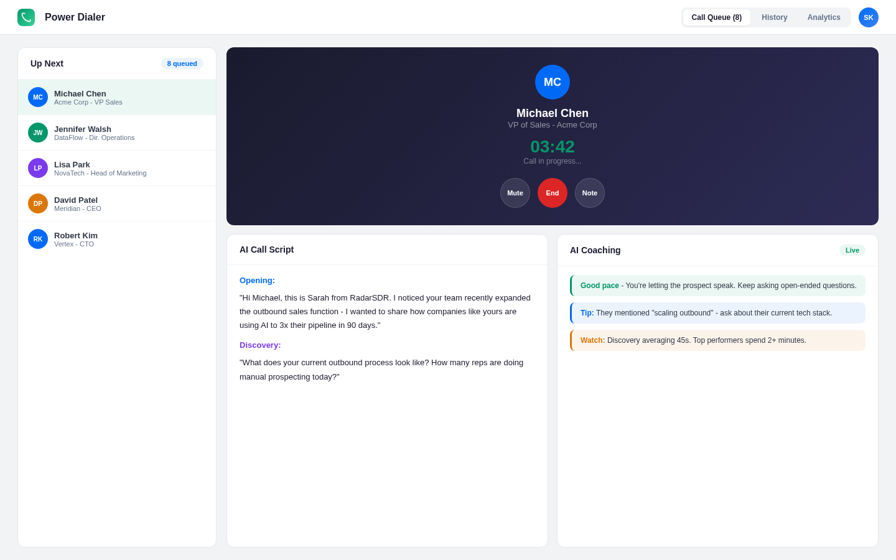Add a Note to the call
Image resolution: width=896 pixels, height=560 pixels.
(590, 193)
